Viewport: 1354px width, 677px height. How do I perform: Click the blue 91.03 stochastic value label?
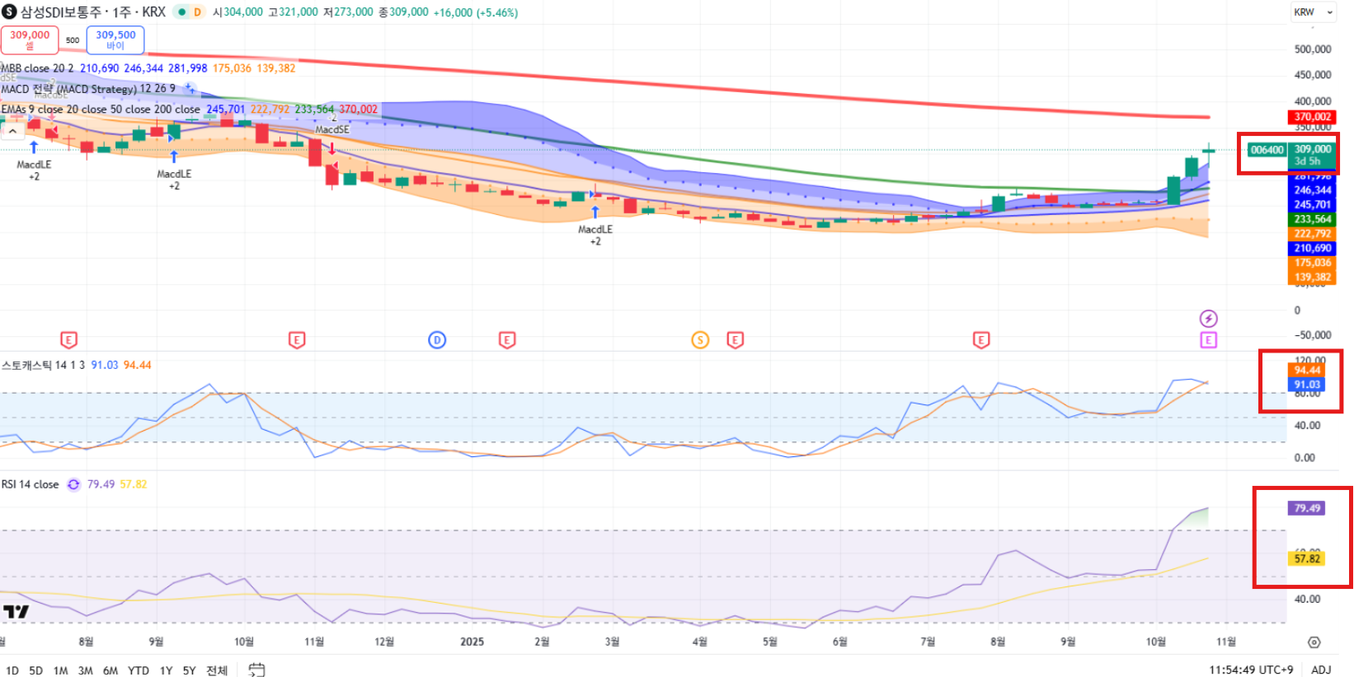coord(1307,385)
